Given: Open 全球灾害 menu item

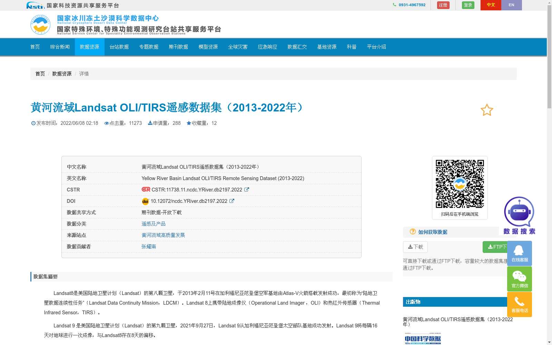Looking at the screenshot, I should [238, 47].
